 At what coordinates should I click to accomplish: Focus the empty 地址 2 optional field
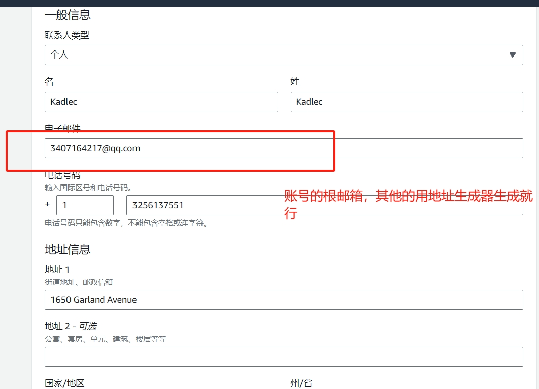284,357
